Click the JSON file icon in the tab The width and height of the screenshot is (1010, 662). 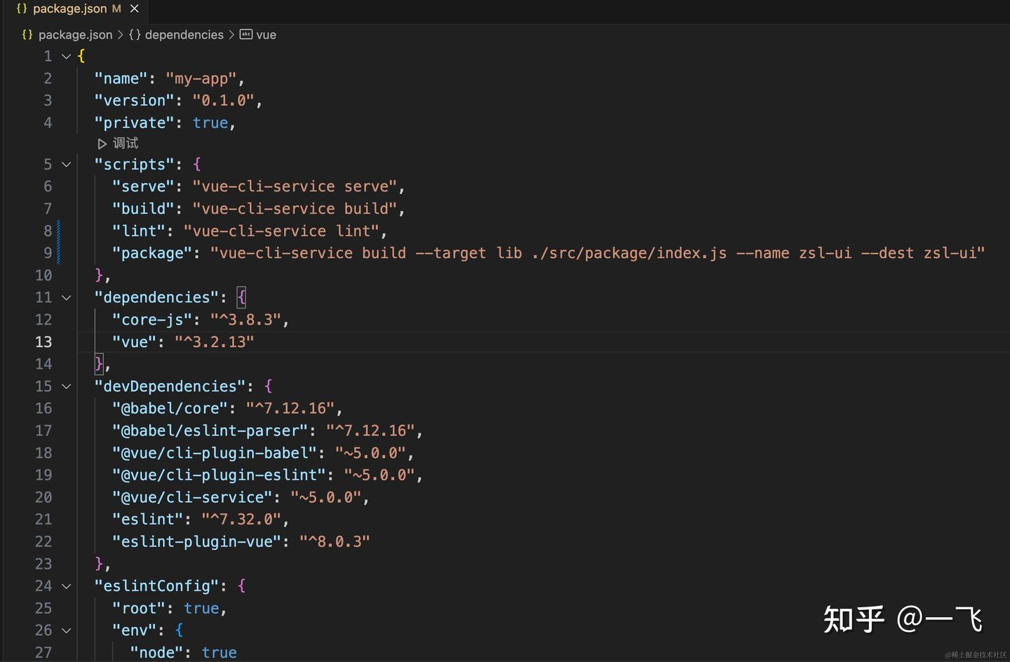[22, 8]
